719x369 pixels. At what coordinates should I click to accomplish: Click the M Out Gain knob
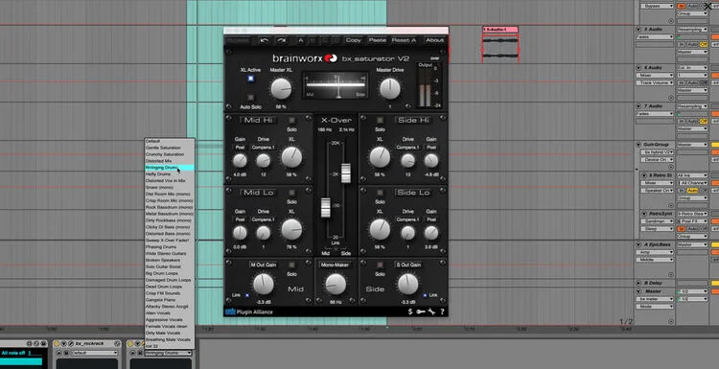pyautogui.click(x=264, y=285)
